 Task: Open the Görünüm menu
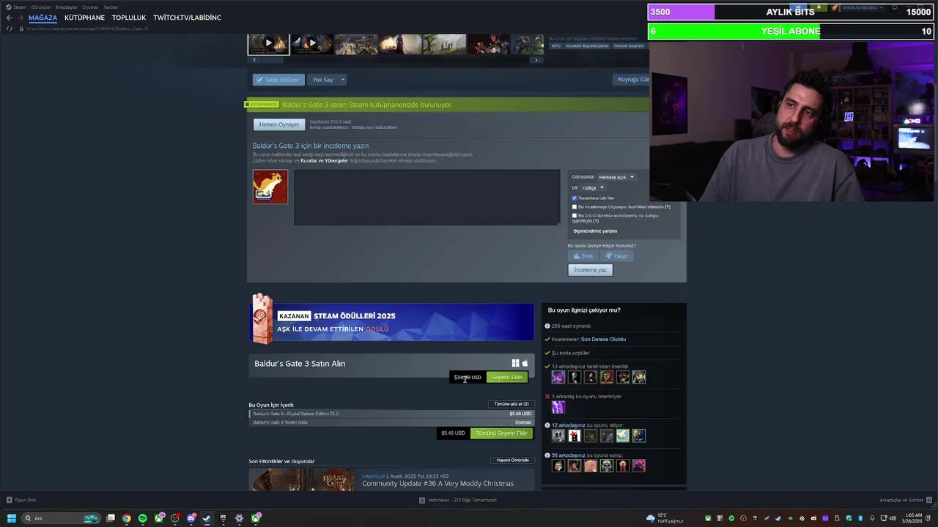pyautogui.click(x=40, y=7)
